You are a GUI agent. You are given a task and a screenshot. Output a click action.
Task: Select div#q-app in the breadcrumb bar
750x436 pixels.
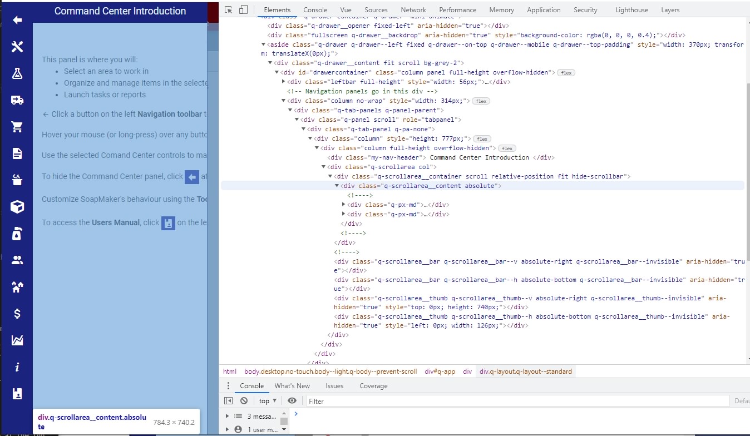(440, 371)
